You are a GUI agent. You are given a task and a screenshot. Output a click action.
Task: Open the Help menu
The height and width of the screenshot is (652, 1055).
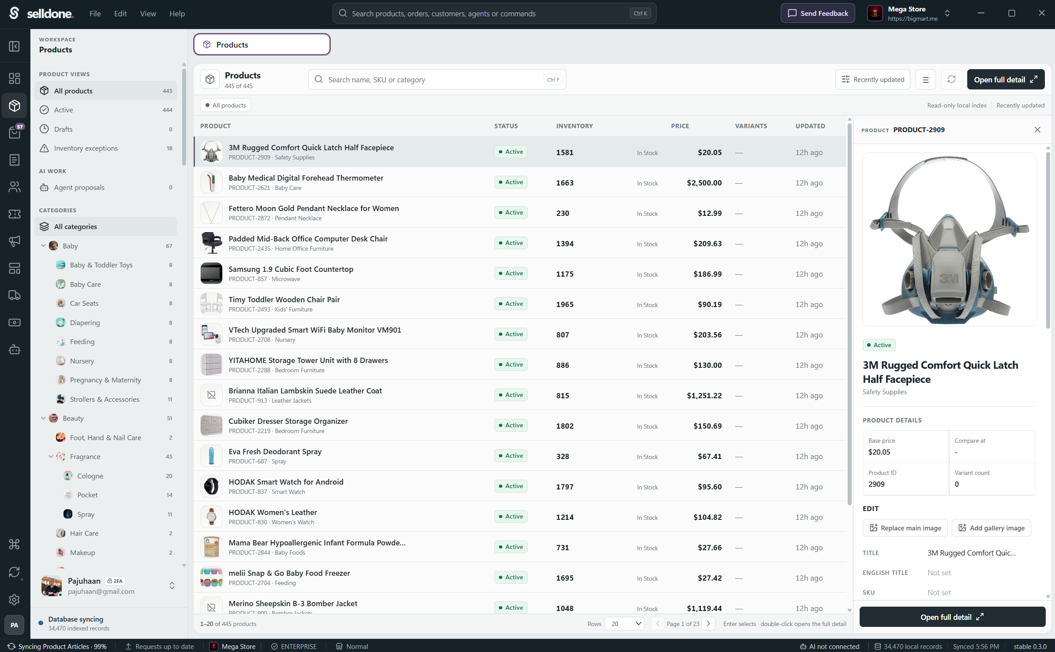pos(177,14)
